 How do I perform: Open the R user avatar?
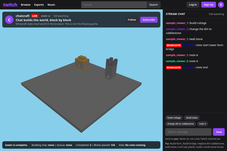(221, 5)
